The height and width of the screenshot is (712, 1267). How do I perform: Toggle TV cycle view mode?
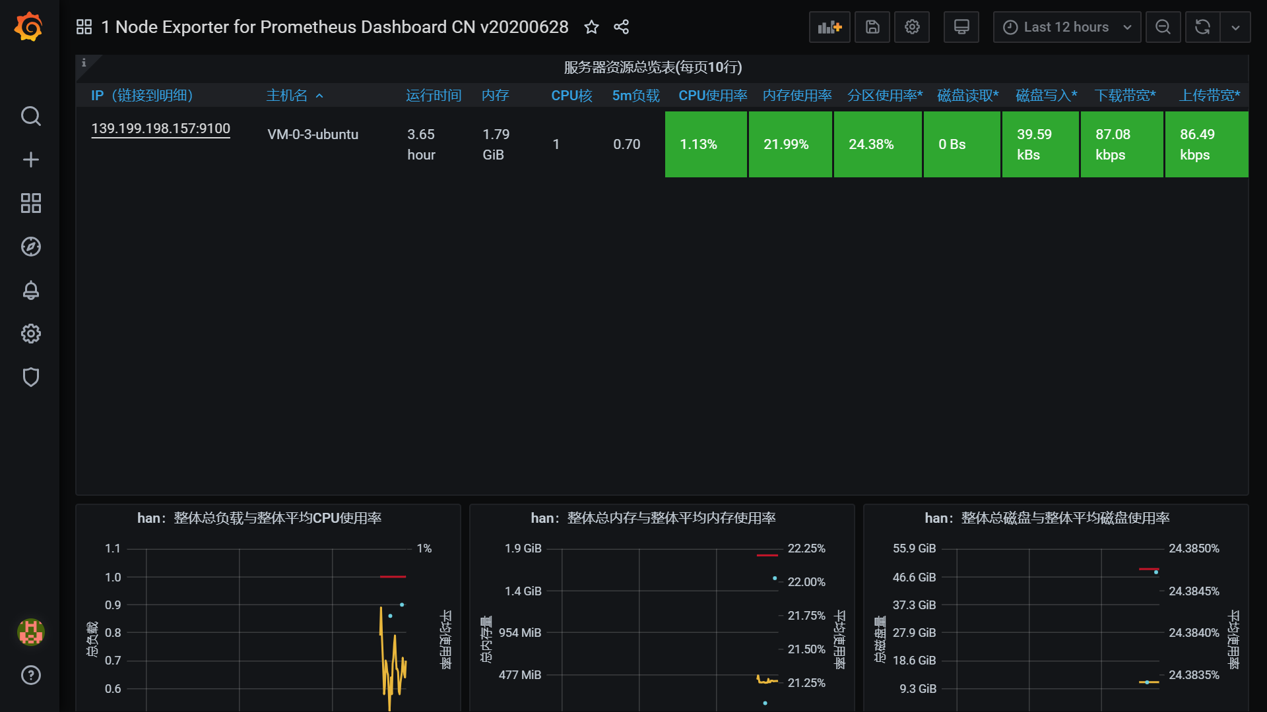pos(961,27)
